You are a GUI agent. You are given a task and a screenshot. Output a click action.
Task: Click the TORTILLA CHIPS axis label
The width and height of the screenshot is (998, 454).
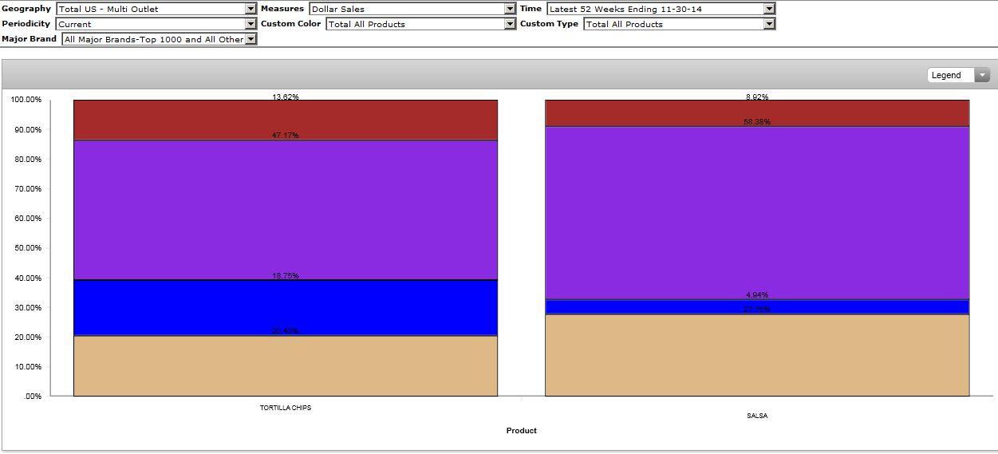click(285, 408)
